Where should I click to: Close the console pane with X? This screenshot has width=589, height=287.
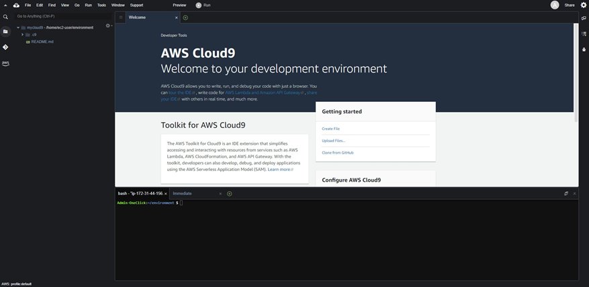click(574, 194)
